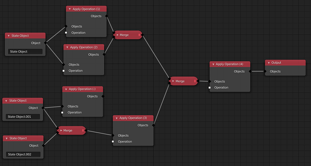Collapse the Output node with its triangle

[x=269, y=63]
